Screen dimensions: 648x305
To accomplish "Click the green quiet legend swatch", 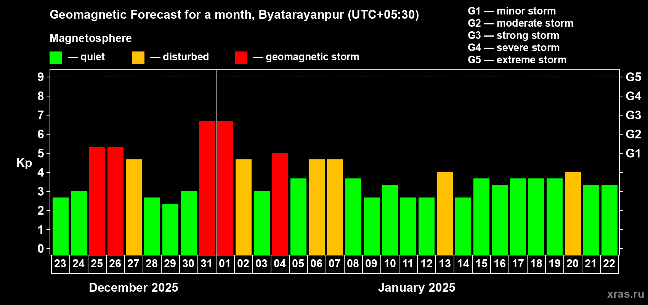I will pyautogui.click(x=56, y=58).
